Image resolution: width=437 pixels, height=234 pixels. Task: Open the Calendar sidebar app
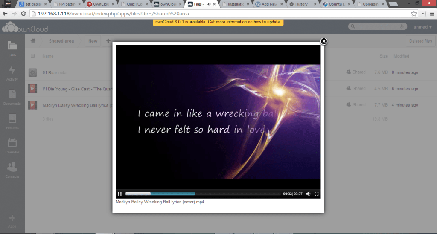coord(12,146)
